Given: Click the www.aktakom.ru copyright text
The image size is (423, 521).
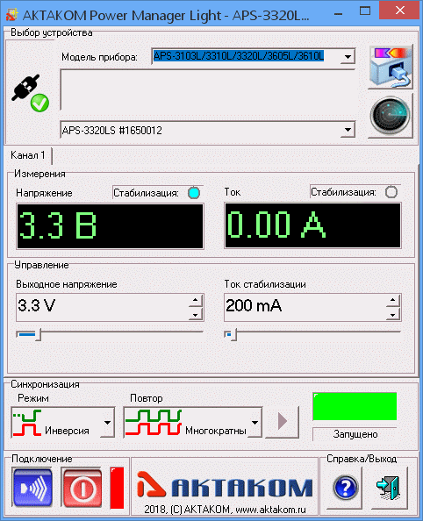Looking at the screenshot, I should [225, 510].
